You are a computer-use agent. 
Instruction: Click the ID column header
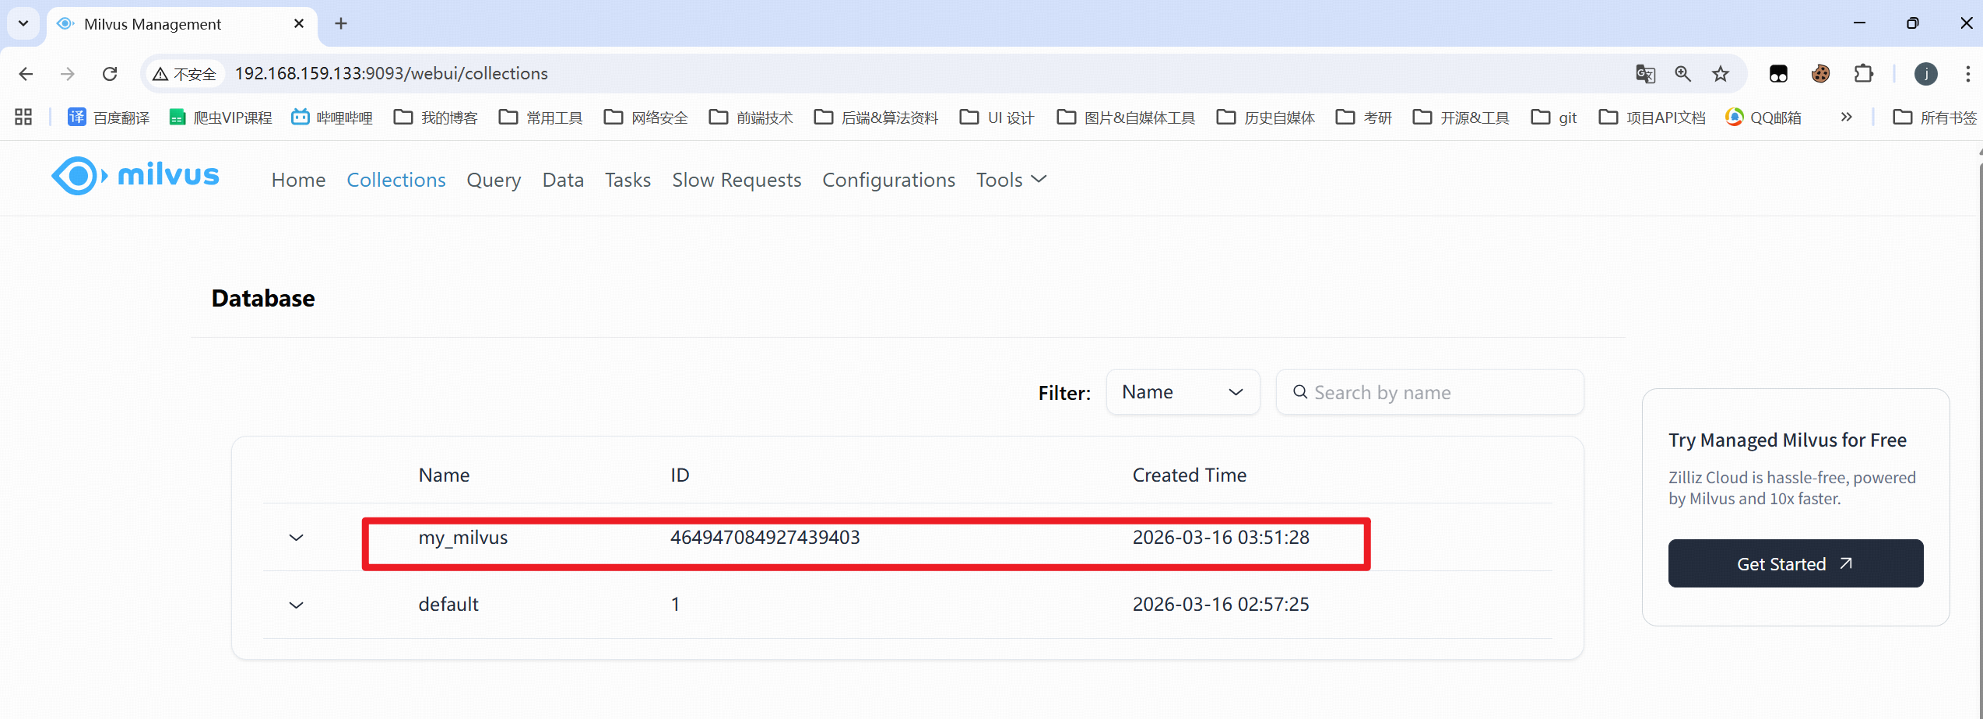pos(680,475)
